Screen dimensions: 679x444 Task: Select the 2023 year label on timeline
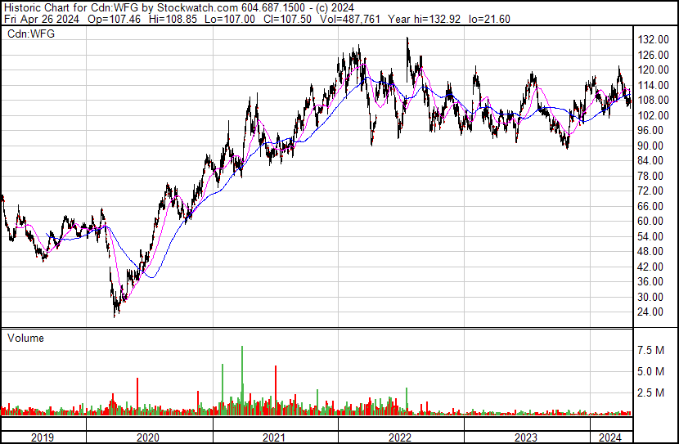click(x=526, y=437)
